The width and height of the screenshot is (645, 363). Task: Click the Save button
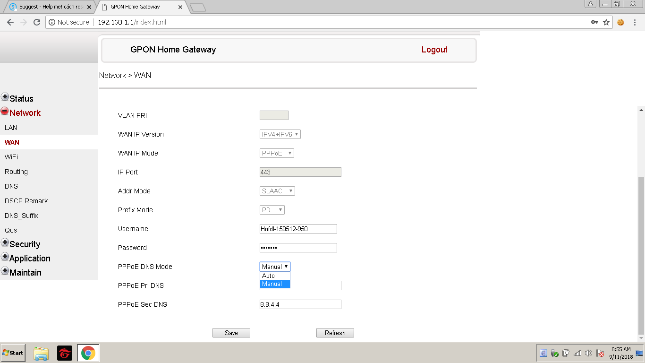coord(231,333)
